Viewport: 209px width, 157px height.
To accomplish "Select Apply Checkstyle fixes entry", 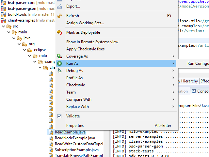I will coord(85,49).
